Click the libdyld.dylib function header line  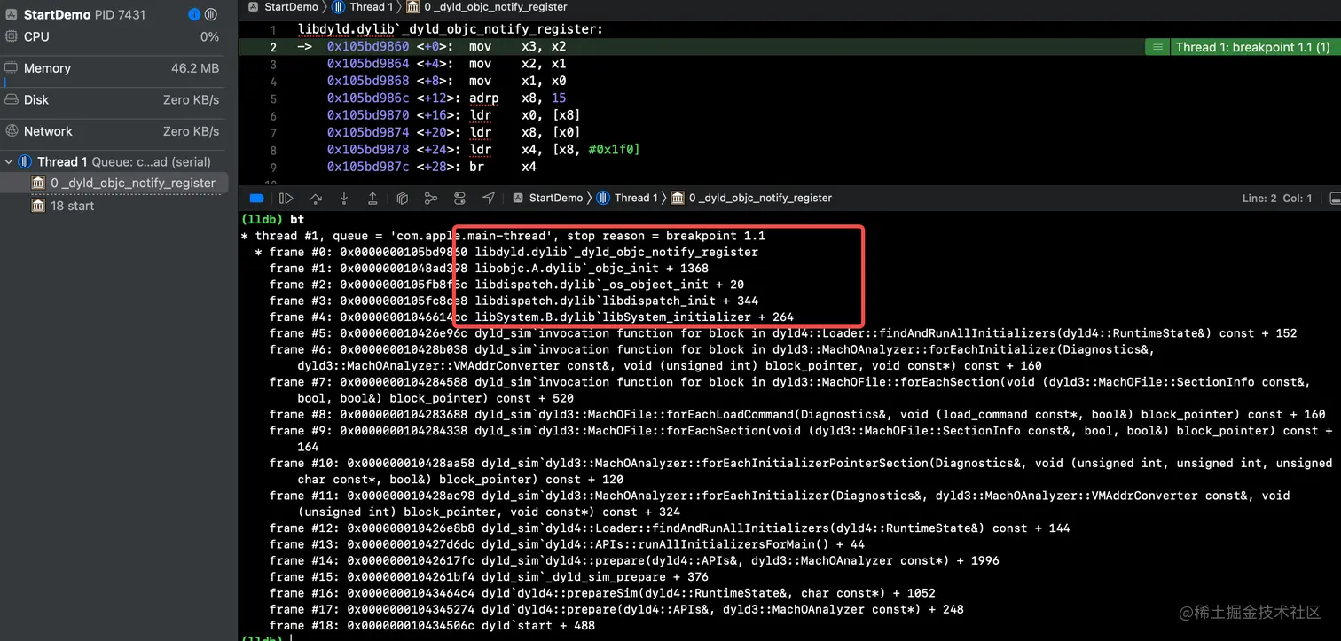[x=451, y=29]
